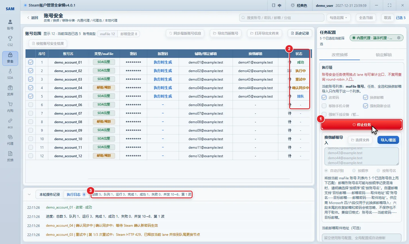
Task: Click 导出当前账号 button
Action: [226, 33]
